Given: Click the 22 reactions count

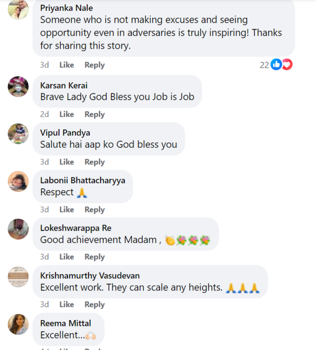Looking at the screenshot, I should 264,65.
